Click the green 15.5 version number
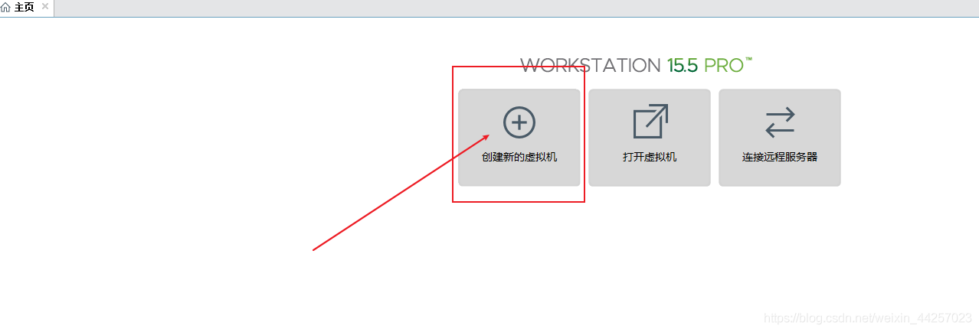 (683, 66)
